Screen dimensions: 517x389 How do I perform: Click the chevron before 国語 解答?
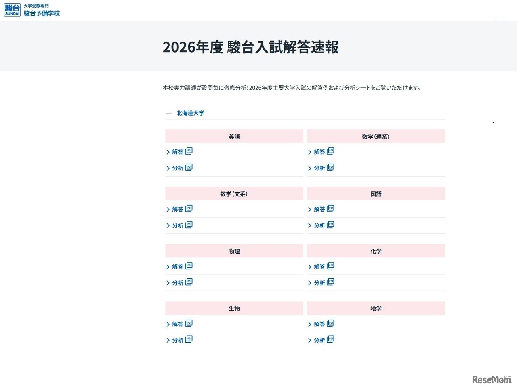click(309, 209)
